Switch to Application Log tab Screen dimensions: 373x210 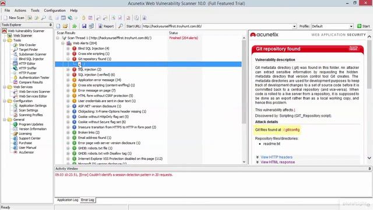(68, 200)
